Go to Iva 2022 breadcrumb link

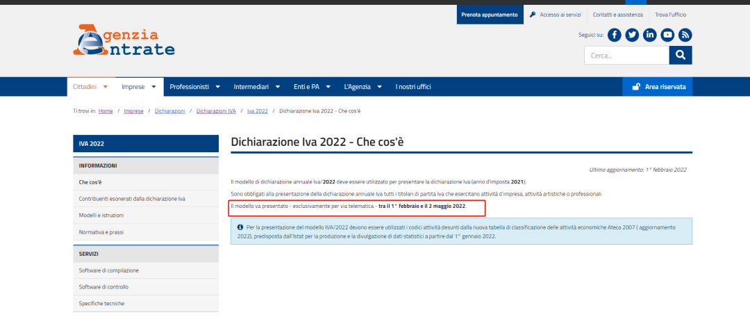tap(258, 111)
